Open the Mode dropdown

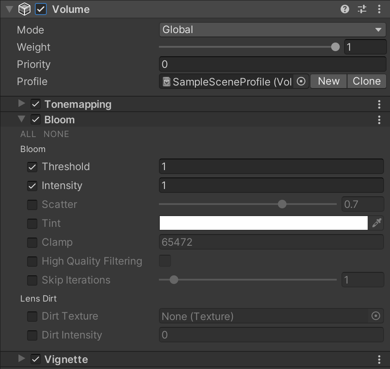272,30
